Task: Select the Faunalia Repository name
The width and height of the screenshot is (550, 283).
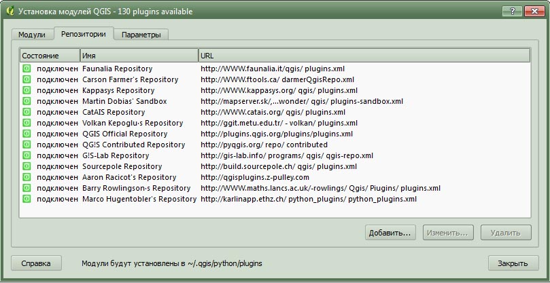Action: pyautogui.click(x=118, y=69)
